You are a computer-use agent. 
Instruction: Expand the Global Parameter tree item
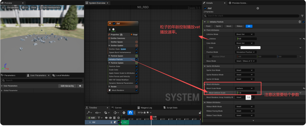tap(2, 90)
